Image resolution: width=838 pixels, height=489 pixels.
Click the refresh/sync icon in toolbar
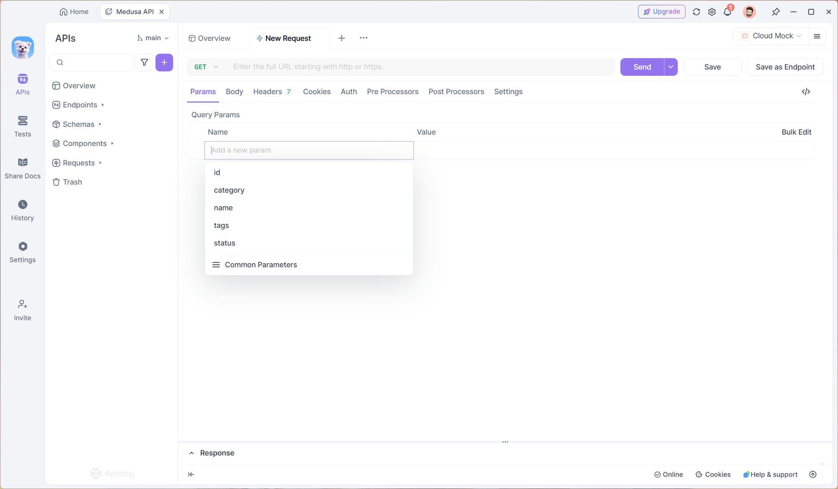coord(696,12)
